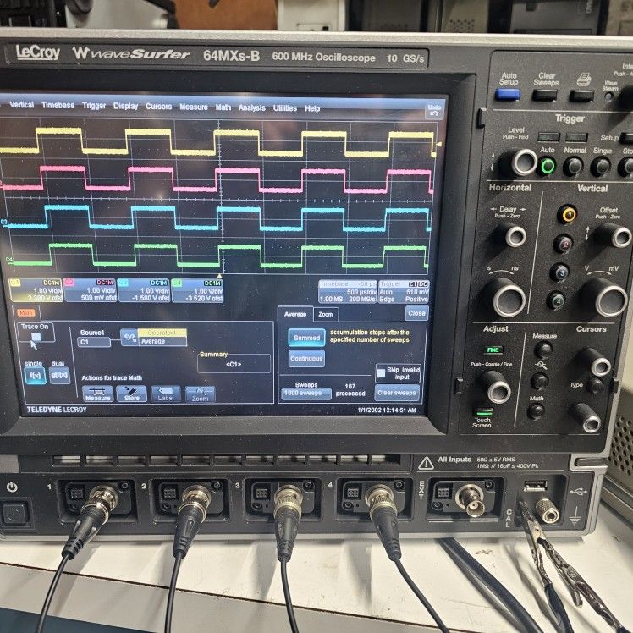Open the C3 channel descriptor box

click(144, 290)
